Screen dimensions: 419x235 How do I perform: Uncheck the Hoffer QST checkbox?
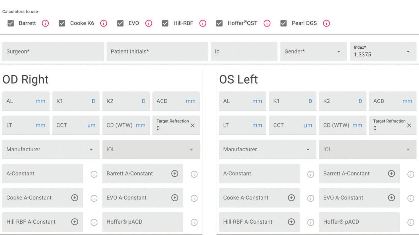coord(219,23)
